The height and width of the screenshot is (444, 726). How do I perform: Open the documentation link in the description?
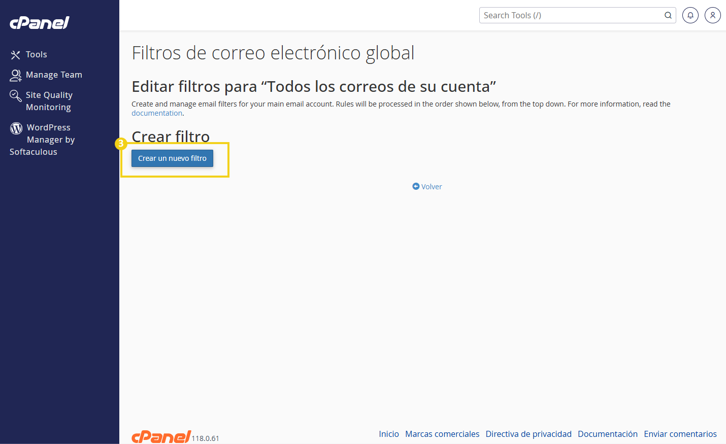click(x=156, y=113)
